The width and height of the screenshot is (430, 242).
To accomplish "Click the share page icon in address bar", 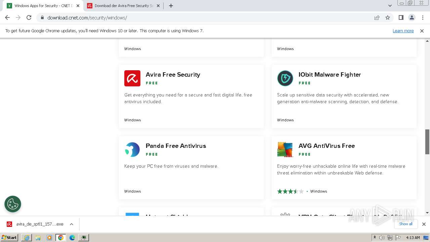I will (x=377, y=17).
